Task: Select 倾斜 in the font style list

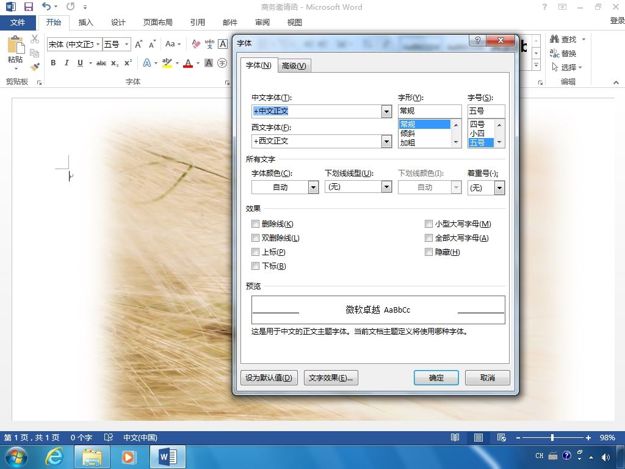Action: 408,133
